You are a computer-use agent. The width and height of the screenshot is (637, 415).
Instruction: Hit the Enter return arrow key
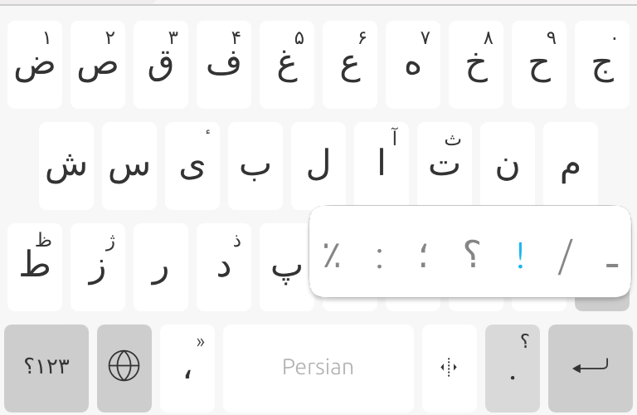591,368
